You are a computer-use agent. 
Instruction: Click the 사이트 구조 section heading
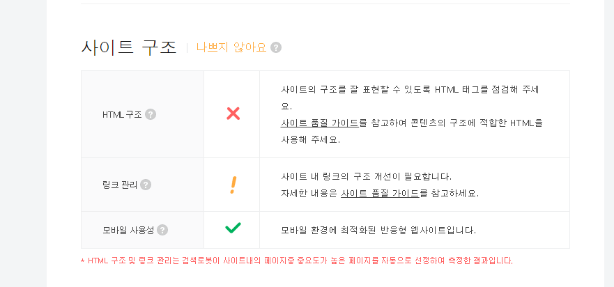coord(129,47)
